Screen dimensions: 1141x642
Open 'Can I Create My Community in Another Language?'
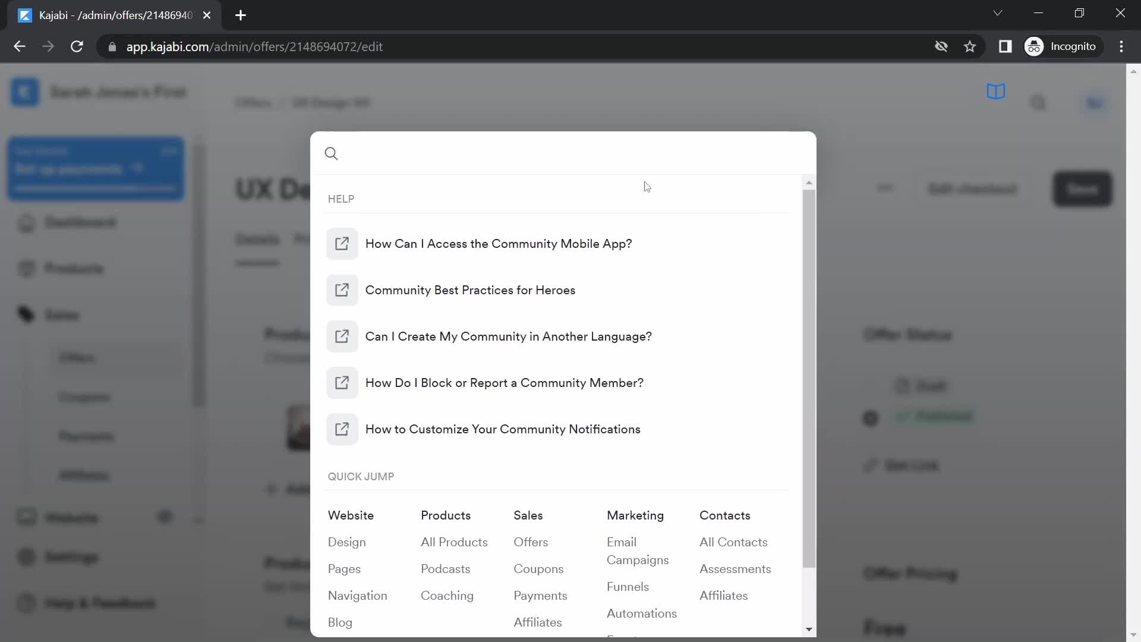coord(509,336)
